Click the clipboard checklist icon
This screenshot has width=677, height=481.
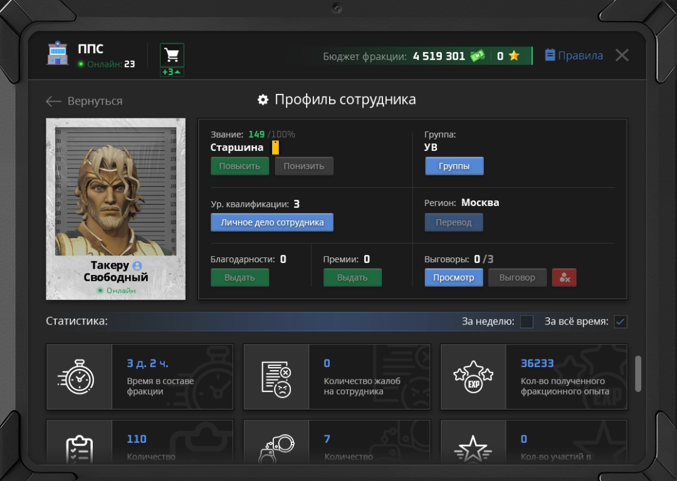[x=79, y=448]
